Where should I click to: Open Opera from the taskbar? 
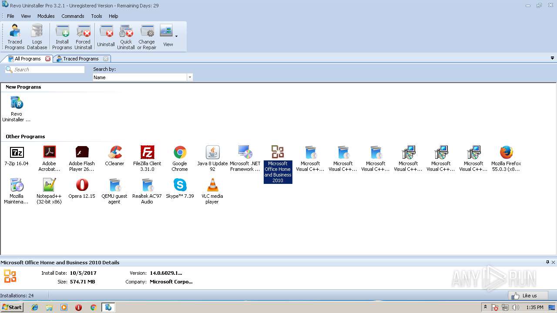pyautogui.click(x=78, y=307)
